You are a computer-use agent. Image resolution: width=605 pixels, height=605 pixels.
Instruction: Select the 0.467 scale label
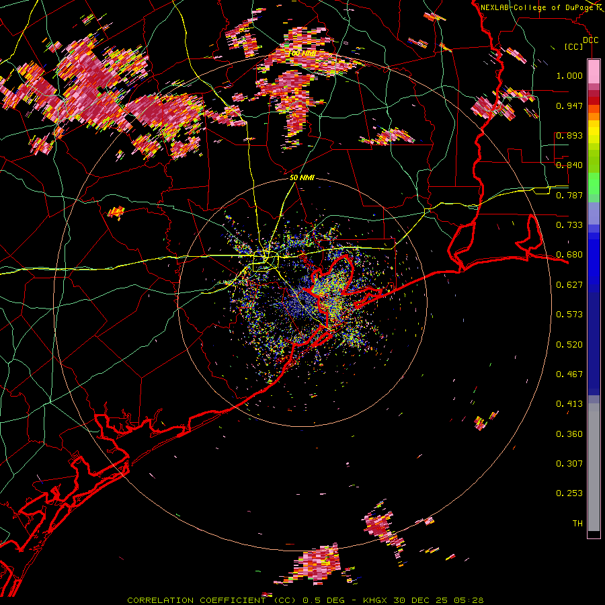point(569,374)
